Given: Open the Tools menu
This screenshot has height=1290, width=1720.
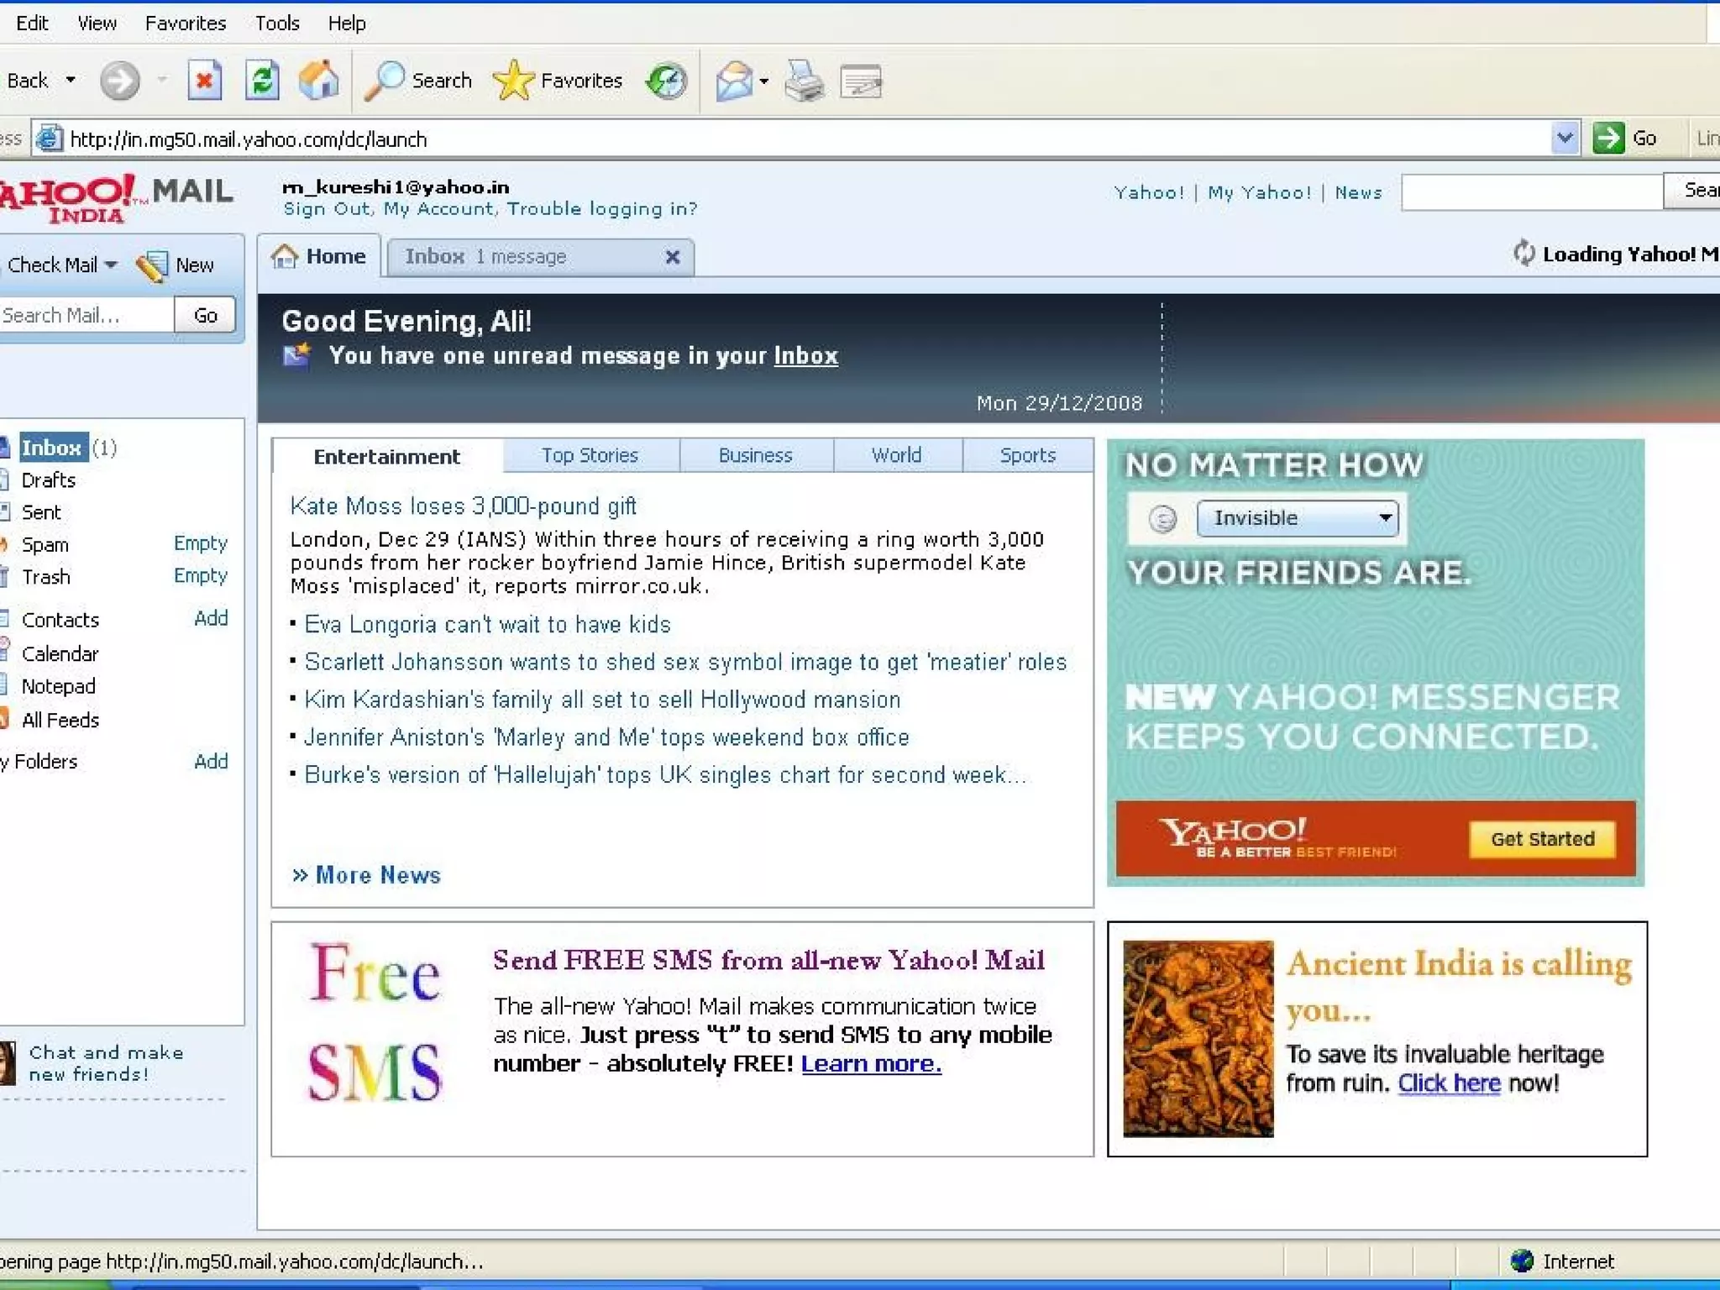Looking at the screenshot, I should (x=277, y=24).
